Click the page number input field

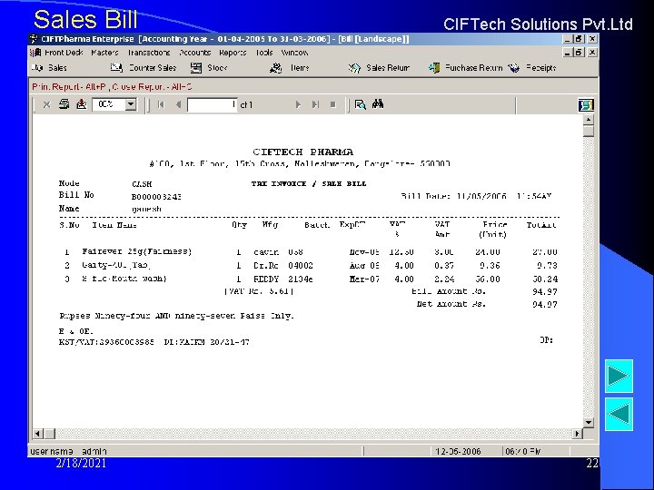[x=213, y=104]
